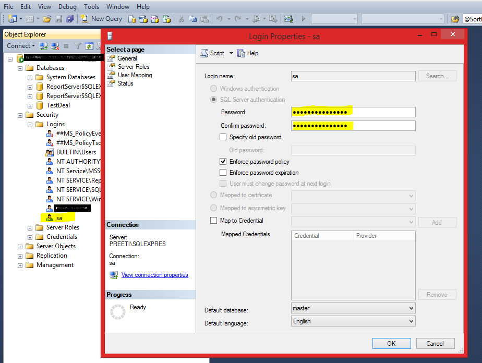Open the Tools menu

coord(91,6)
